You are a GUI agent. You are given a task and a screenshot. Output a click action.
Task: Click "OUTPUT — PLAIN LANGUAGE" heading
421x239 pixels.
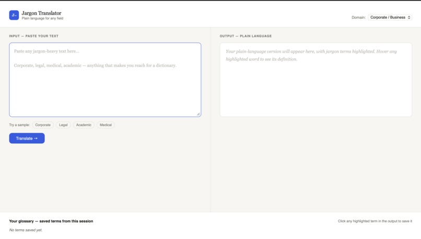point(245,36)
